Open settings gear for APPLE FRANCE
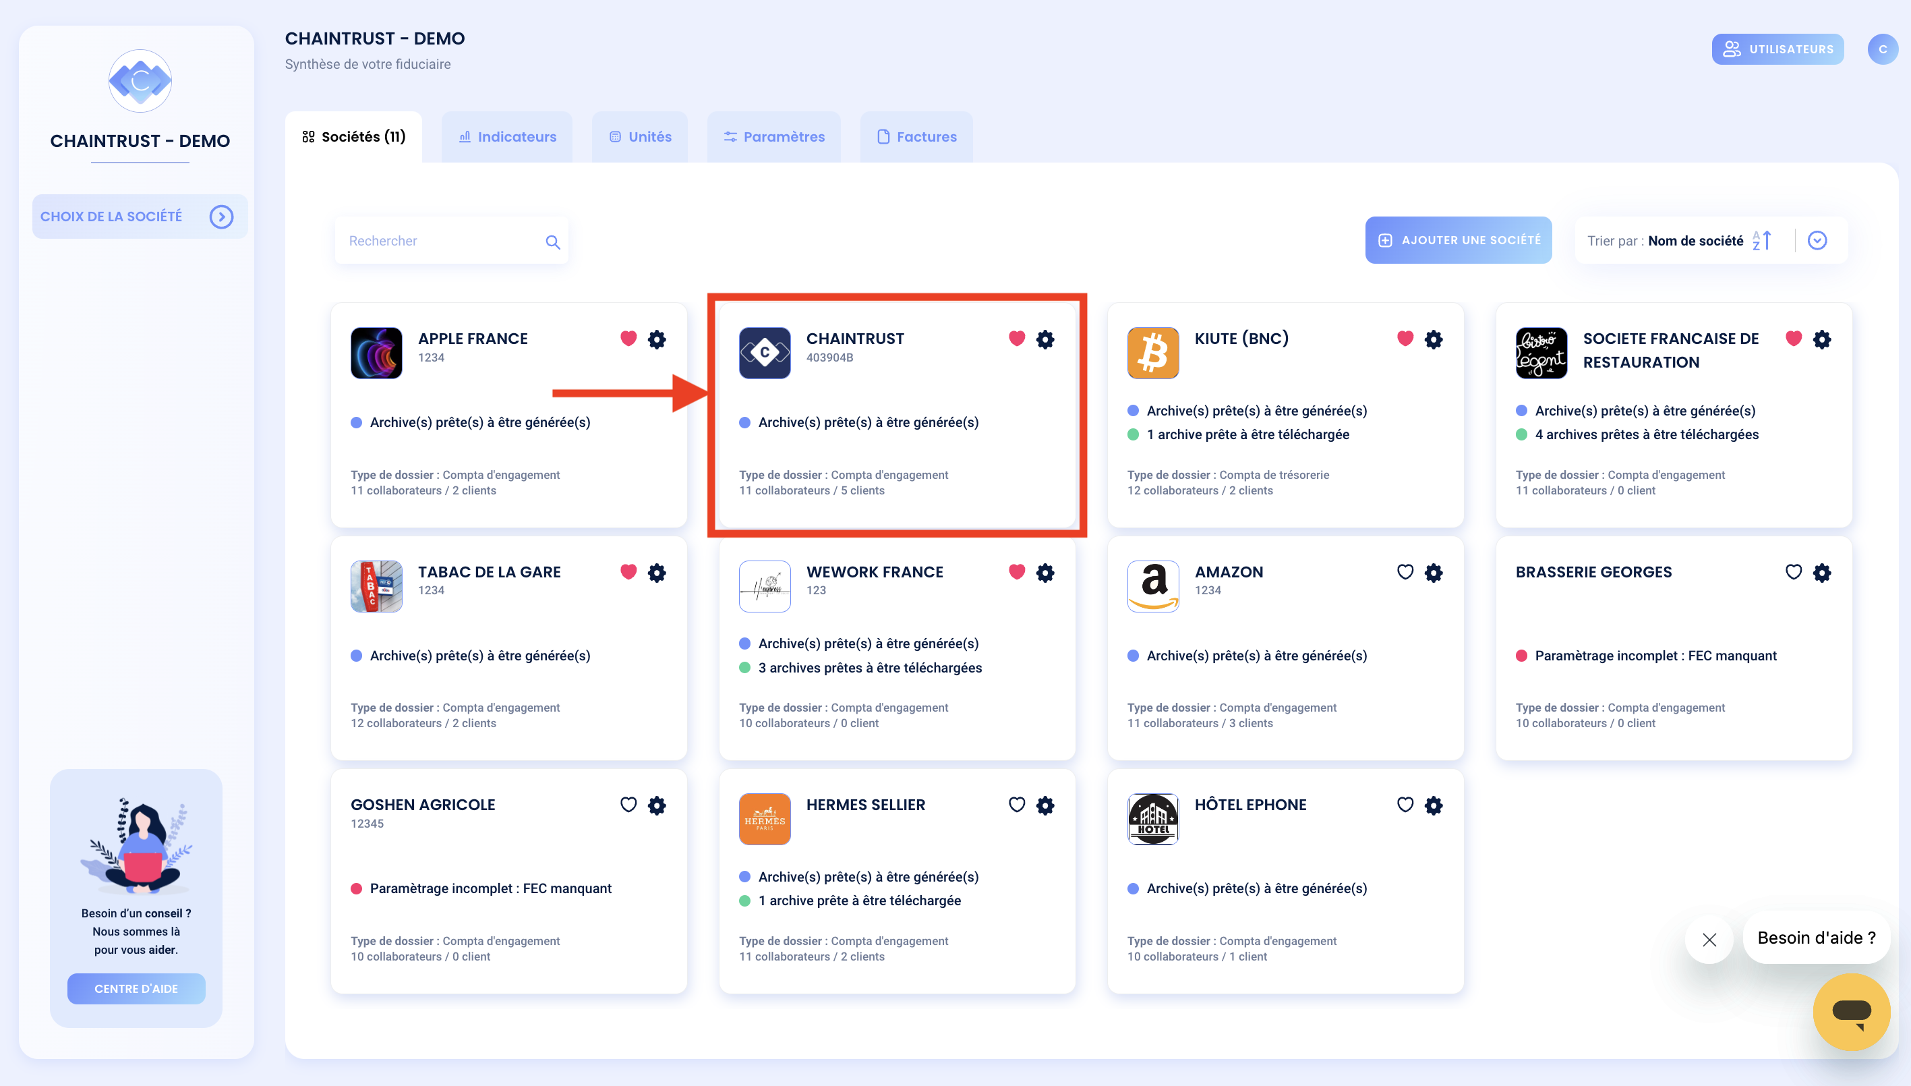Viewport: 1911px width, 1086px height. [657, 339]
